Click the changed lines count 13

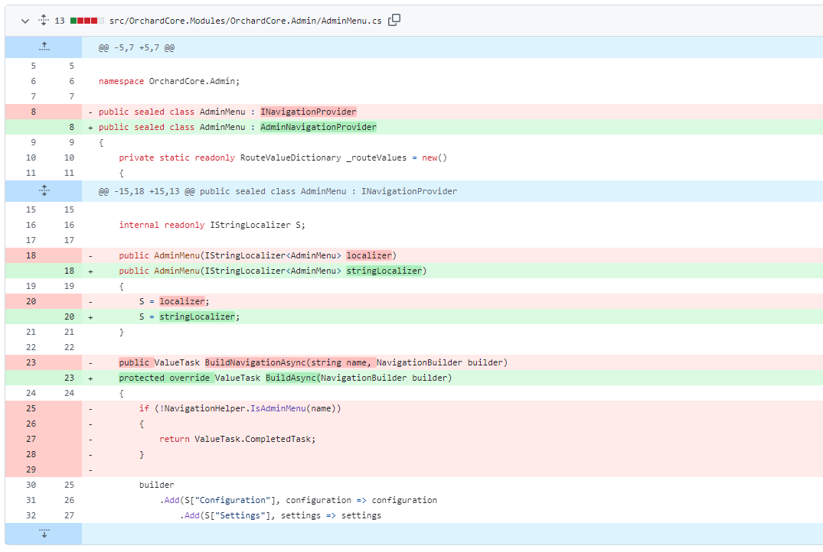[59, 21]
